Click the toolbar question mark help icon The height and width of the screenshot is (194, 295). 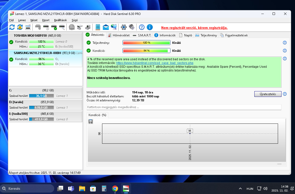(x=142, y=27)
